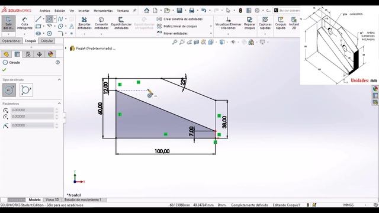This screenshot has width=379, height=213.
Task: Open the Mover entidades dropdown arrow
Action: [211, 34]
